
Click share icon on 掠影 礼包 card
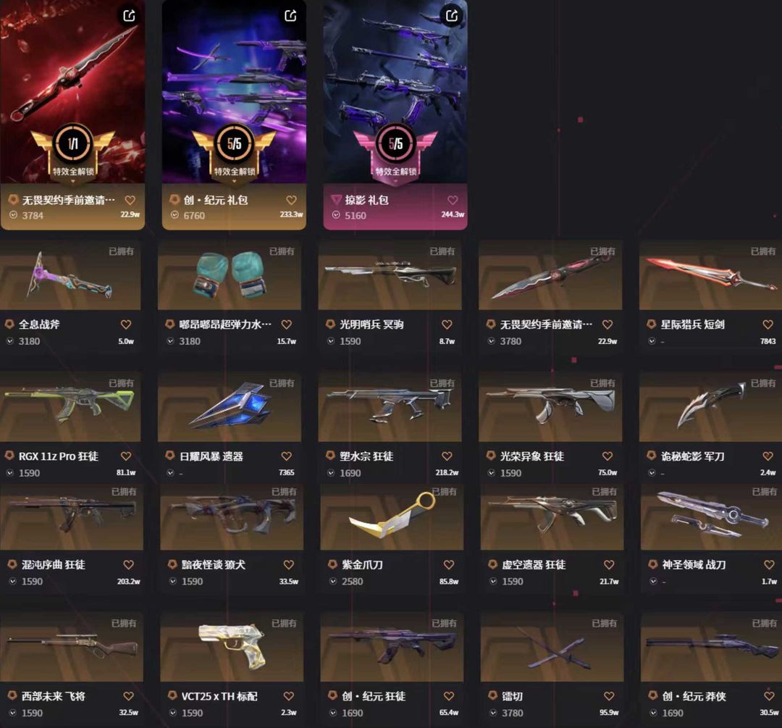(x=451, y=15)
